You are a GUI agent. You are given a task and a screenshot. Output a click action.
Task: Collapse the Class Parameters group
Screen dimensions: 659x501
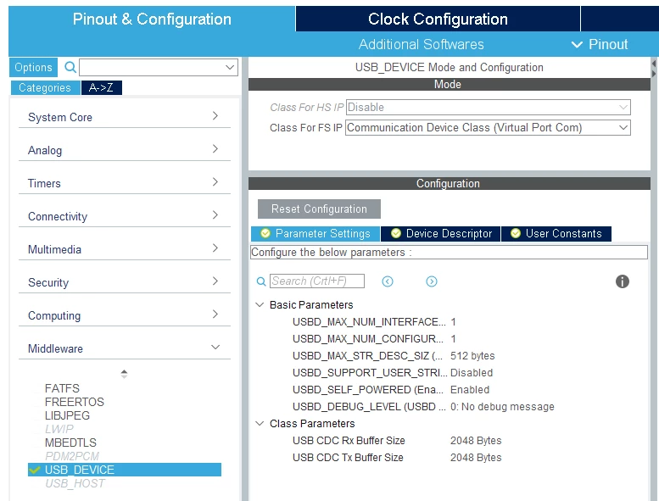(x=260, y=424)
